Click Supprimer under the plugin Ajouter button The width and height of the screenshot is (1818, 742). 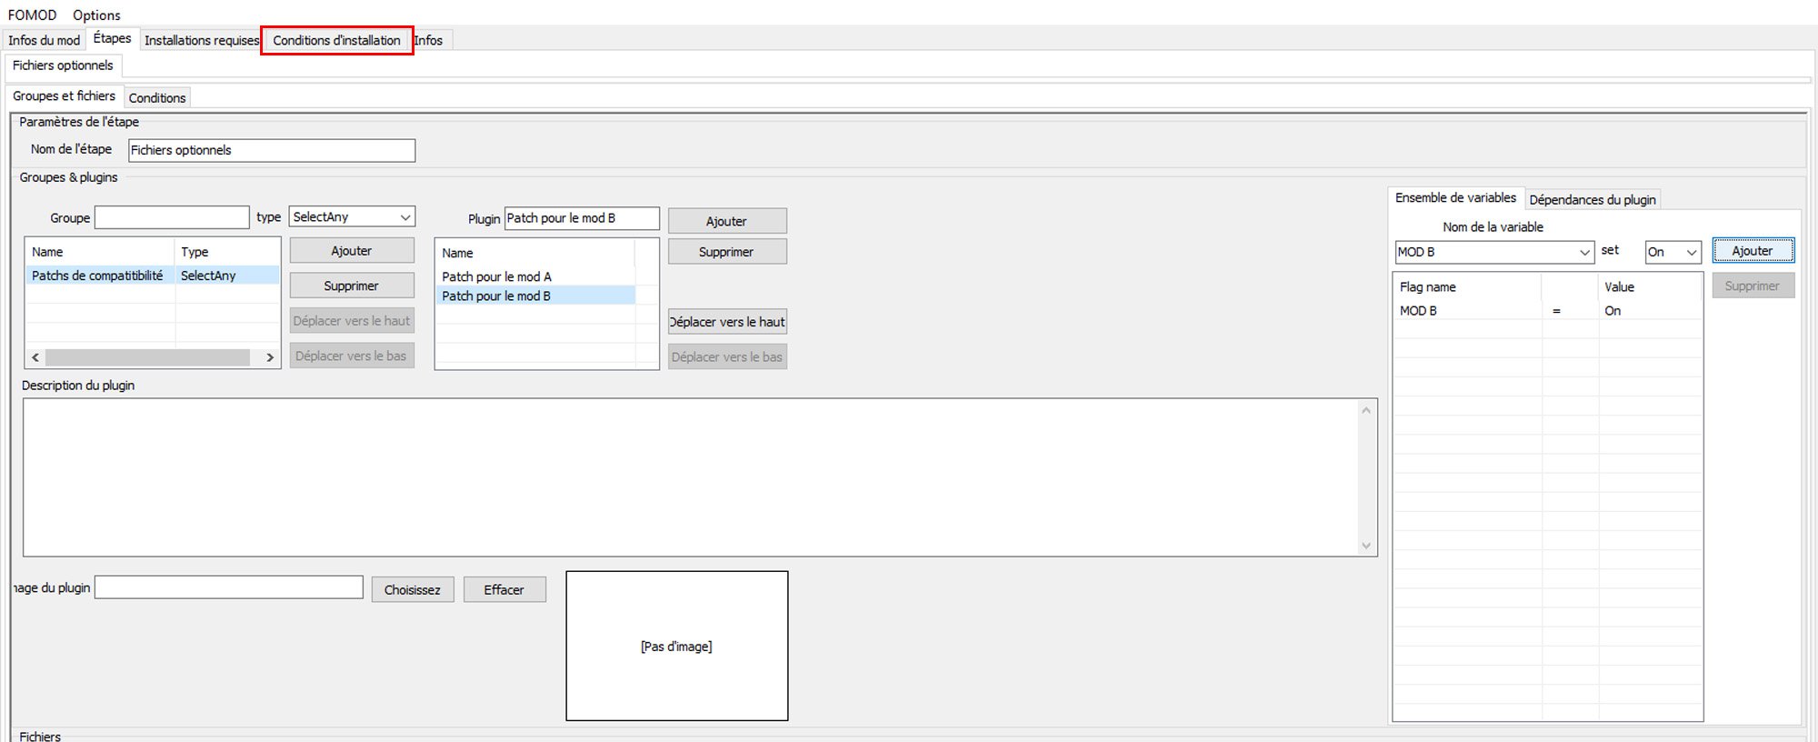726,252
